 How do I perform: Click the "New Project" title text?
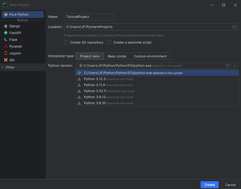[19, 5]
